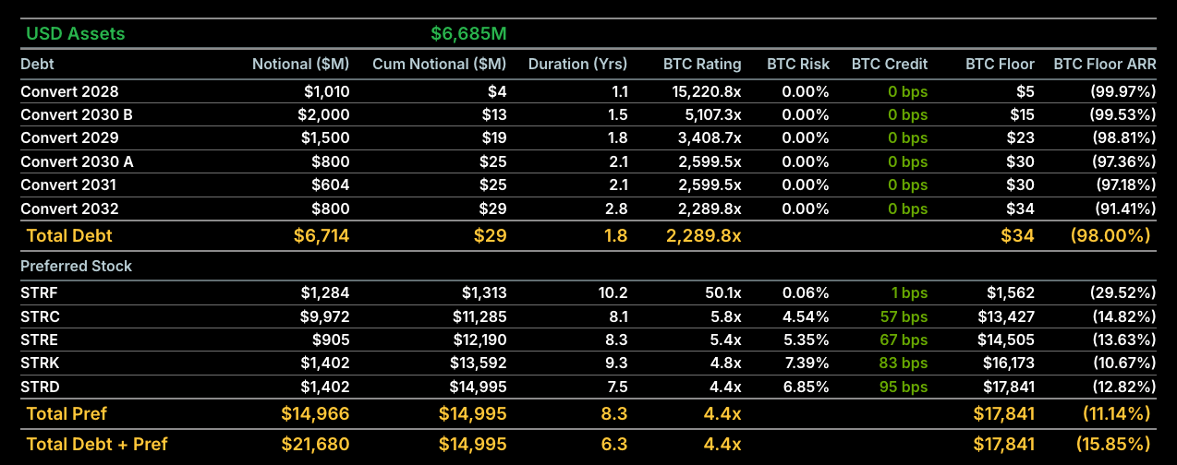The width and height of the screenshot is (1177, 465).
Task: Click the Total Debt + Pref label
Action: point(97,444)
